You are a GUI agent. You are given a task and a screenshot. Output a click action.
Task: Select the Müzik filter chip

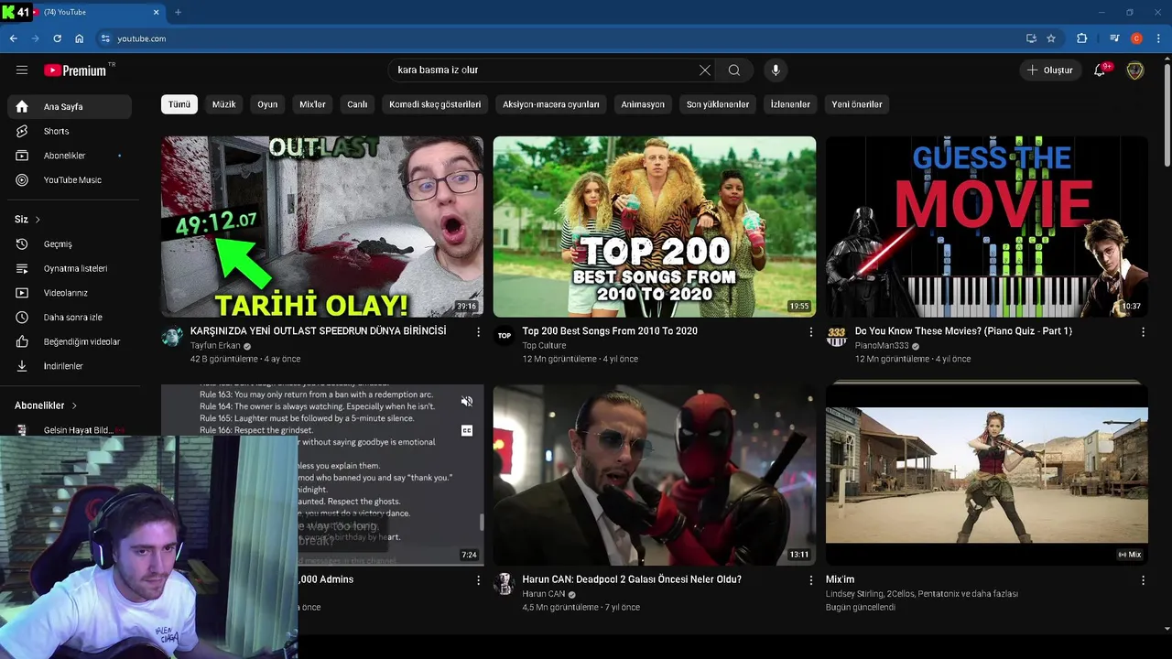pos(223,104)
